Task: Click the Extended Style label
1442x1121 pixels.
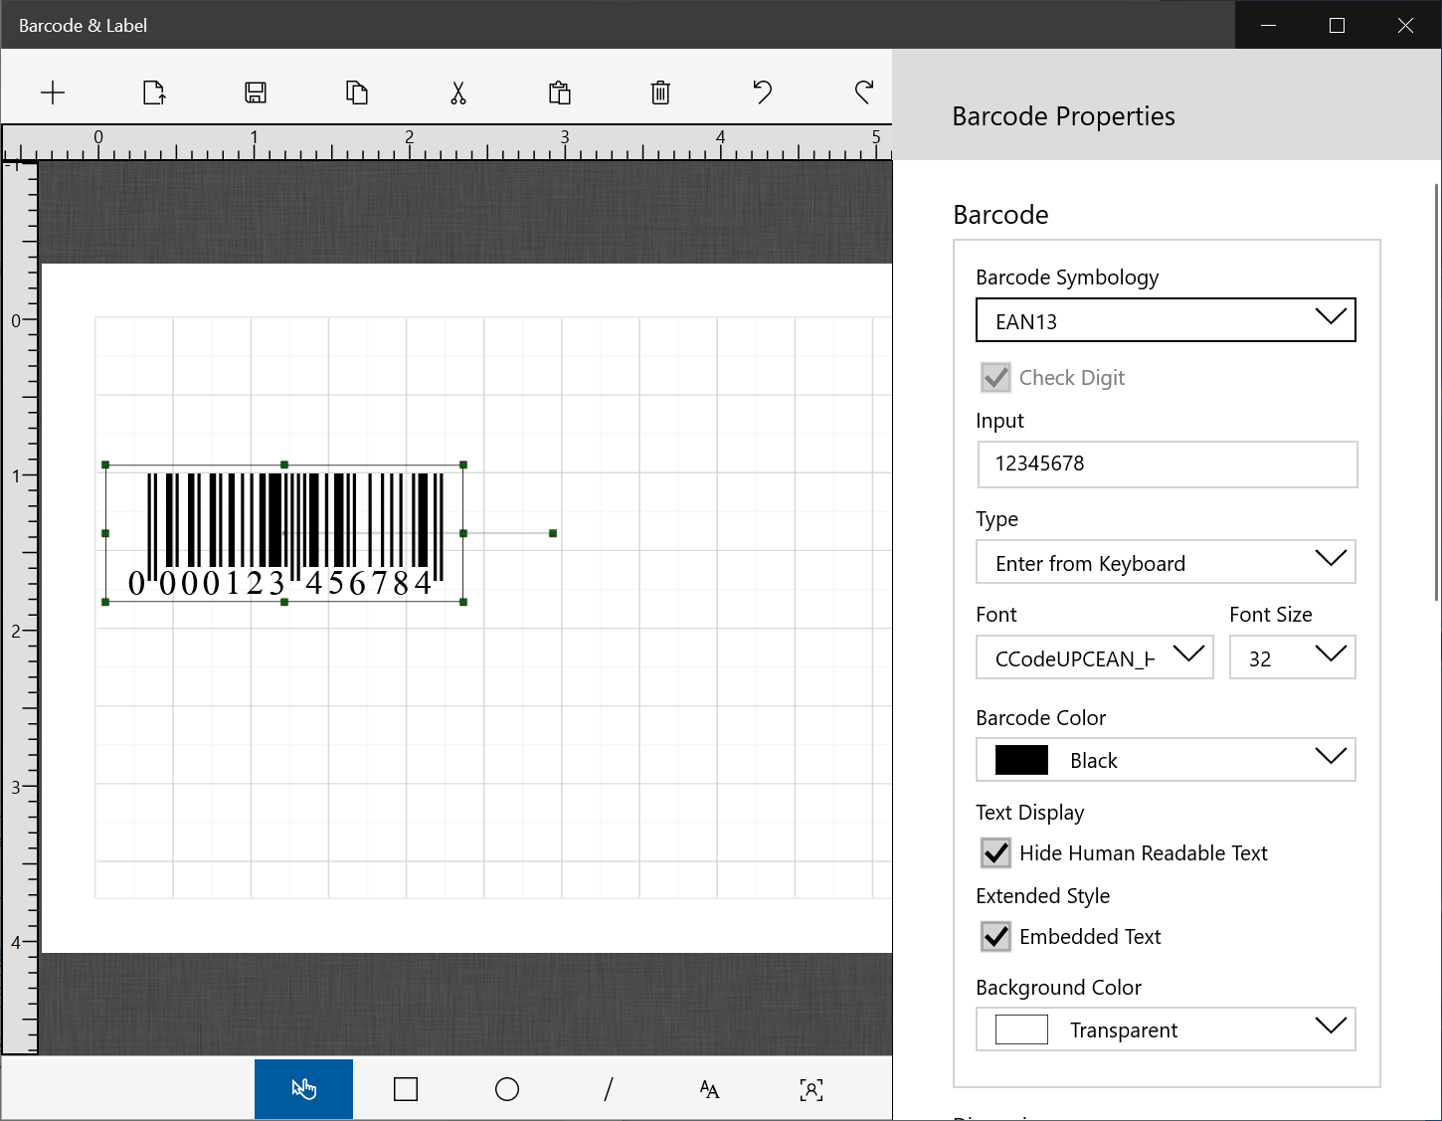Action: point(1042,896)
